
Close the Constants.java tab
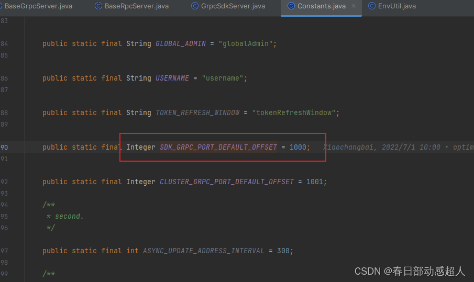[x=354, y=6]
